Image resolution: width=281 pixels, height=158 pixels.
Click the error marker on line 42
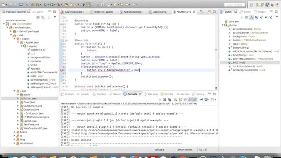[x=61, y=70]
